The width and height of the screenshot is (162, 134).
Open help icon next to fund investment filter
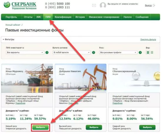[47, 53]
